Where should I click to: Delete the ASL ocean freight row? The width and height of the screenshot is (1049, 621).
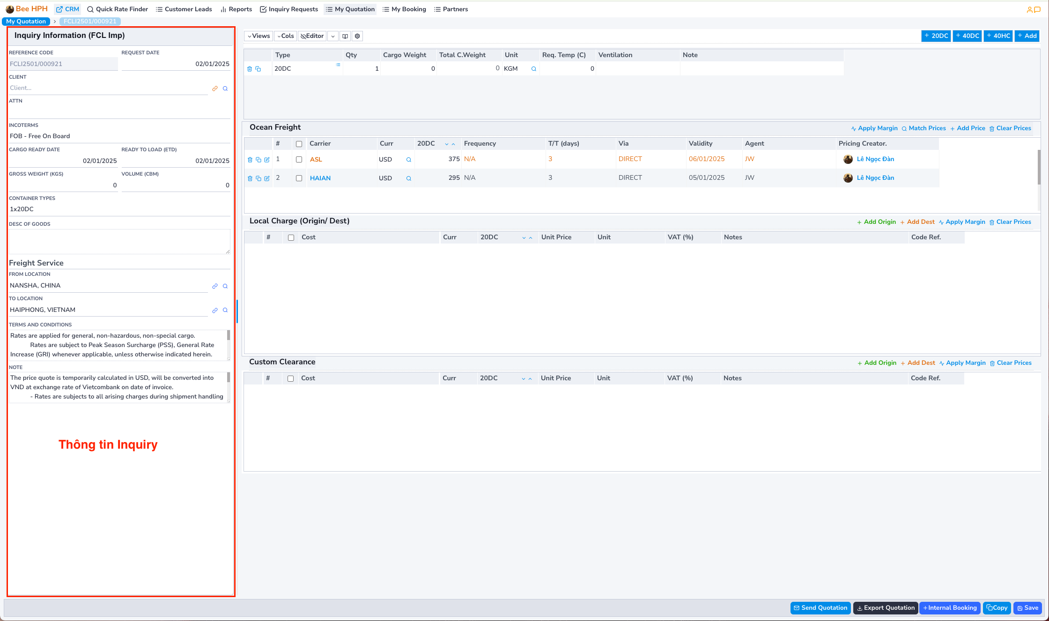point(250,160)
